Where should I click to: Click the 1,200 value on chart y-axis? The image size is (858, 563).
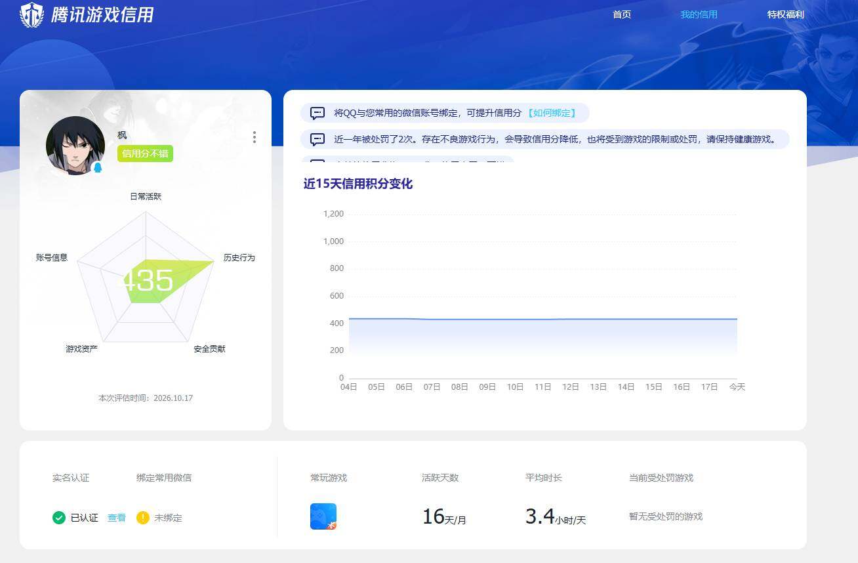pyautogui.click(x=333, y=214)
